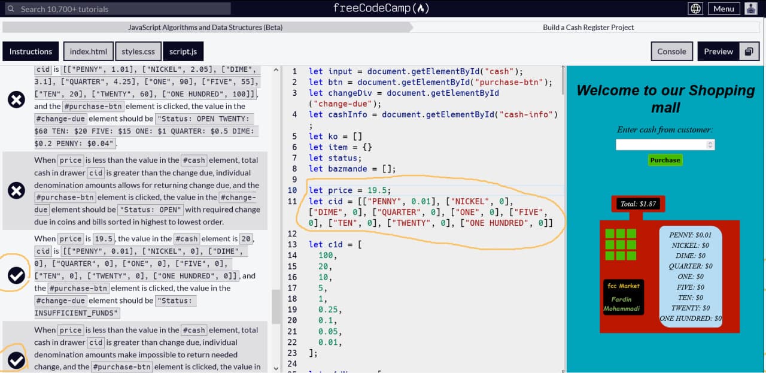
Task: Click the check icon beside the 'impossible to return' test
Action: point(16,360)
